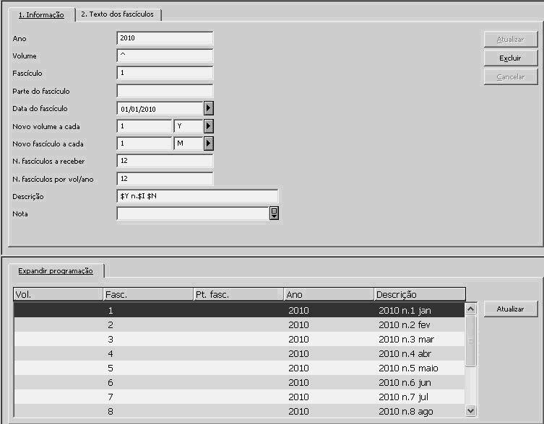Click the Nota input field
544x424 pixels.
click(193, 213)
